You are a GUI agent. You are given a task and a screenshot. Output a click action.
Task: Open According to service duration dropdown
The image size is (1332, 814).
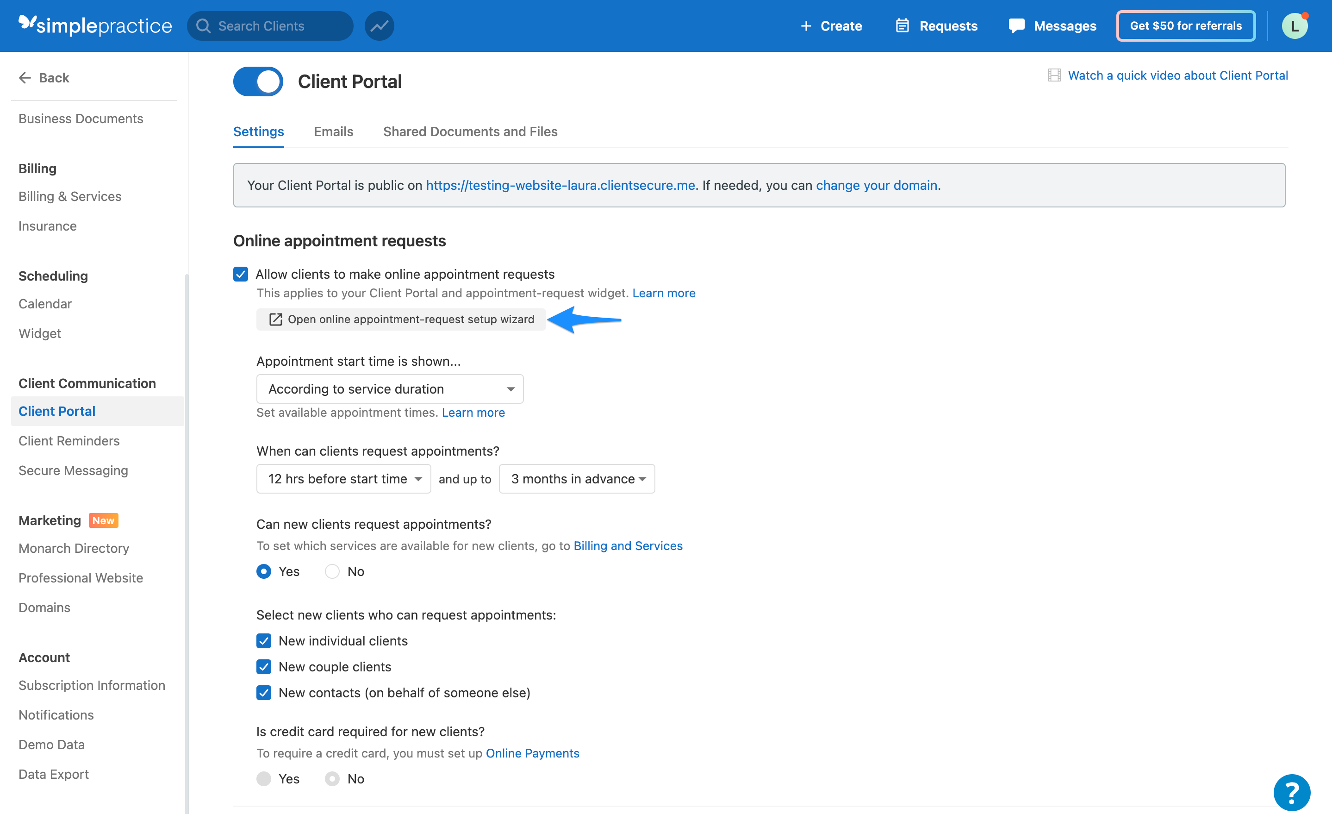[390, 389]
